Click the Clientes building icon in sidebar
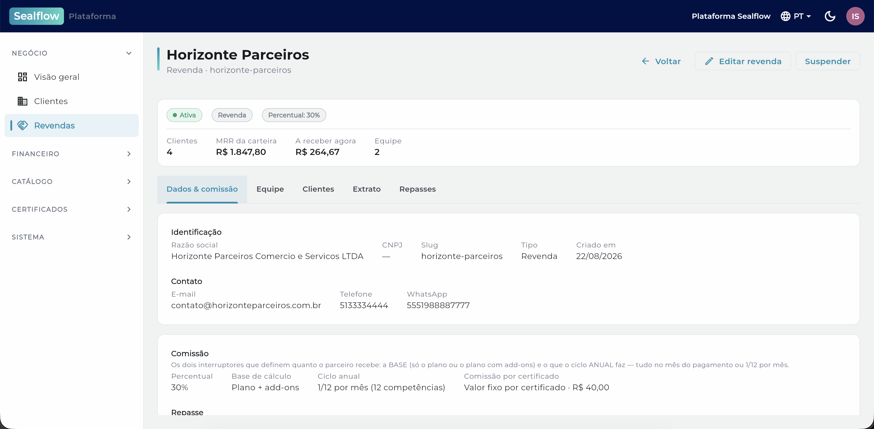Image resolution: width=874 pixels, height=429 pixels. pyautogui.click(x=22, y=101)
